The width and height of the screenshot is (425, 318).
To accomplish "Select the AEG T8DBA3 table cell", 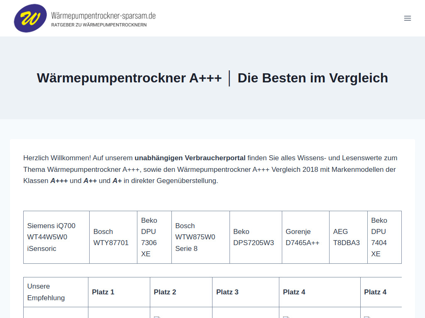I will coord(348,237).
